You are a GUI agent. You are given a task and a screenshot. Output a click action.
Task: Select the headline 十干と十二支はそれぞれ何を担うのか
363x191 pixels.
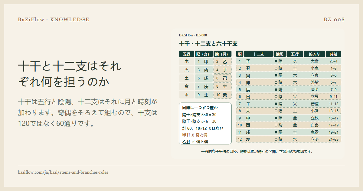(70, 74)
